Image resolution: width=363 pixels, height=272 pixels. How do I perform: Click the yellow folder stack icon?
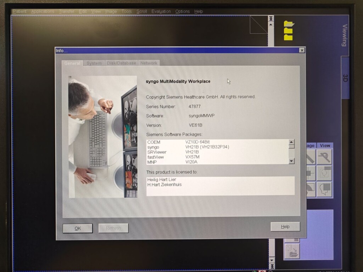(289, 30)
